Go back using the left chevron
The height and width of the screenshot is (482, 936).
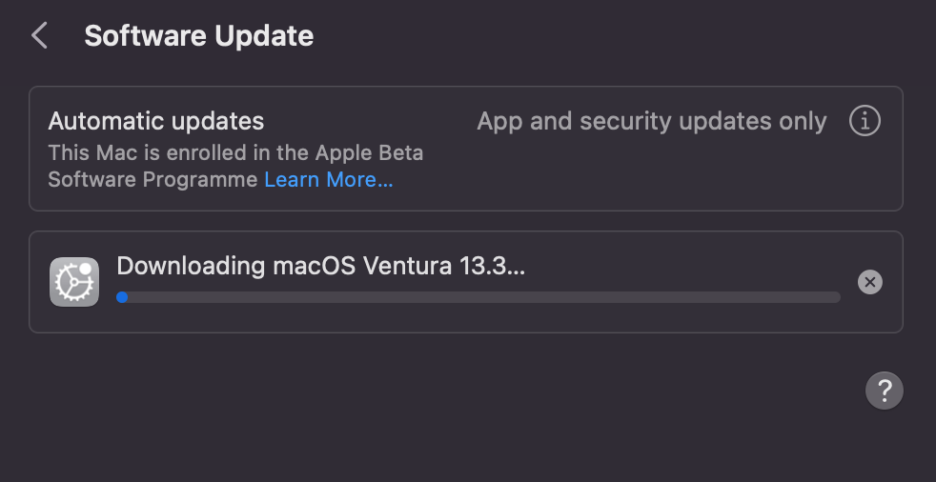pyautogui.click(x=39, y=36)
